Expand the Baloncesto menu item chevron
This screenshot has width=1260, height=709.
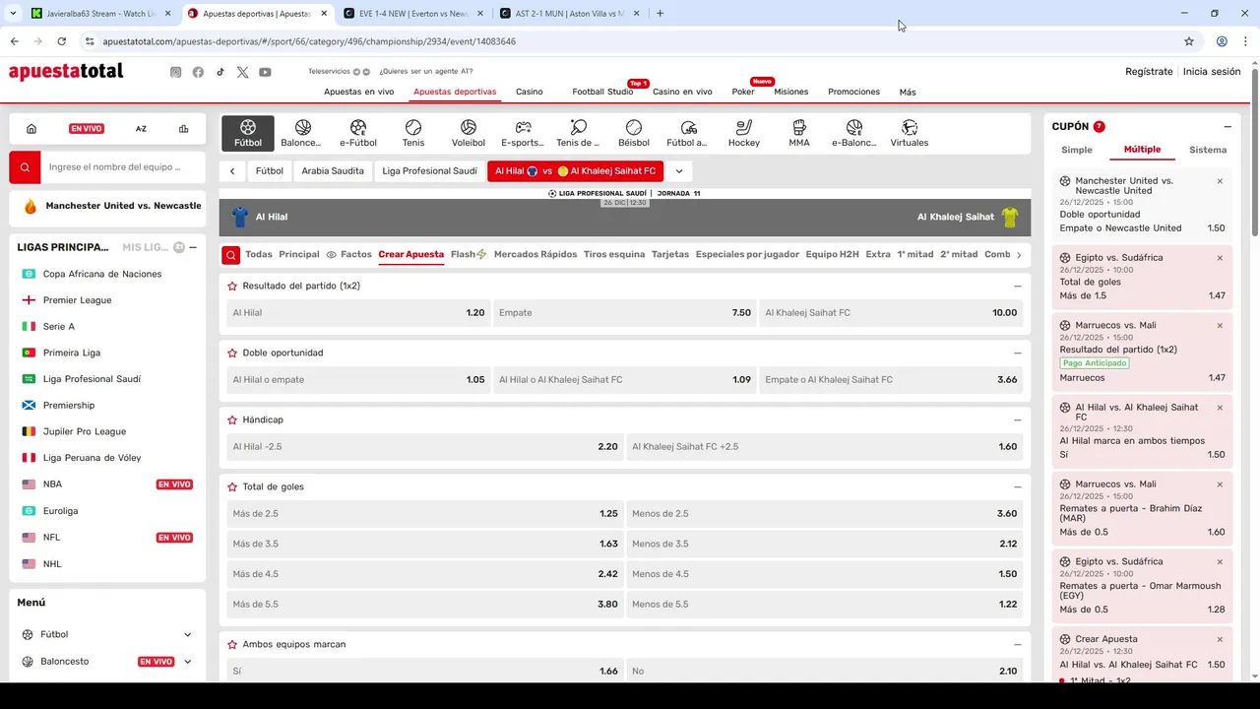click(x=187, y=662)
